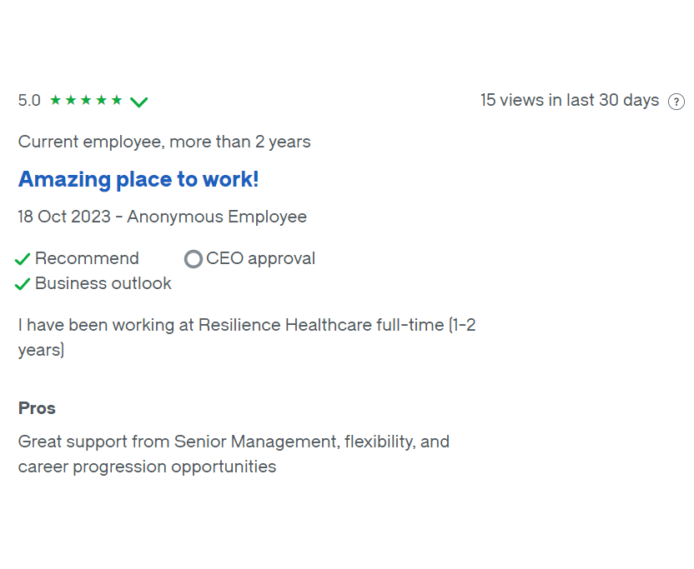Viewport: 694px width, 569px height.
Task: Click the "18 Oct 2023" review date
Action: pyautogui.click(x=64, y=217)
